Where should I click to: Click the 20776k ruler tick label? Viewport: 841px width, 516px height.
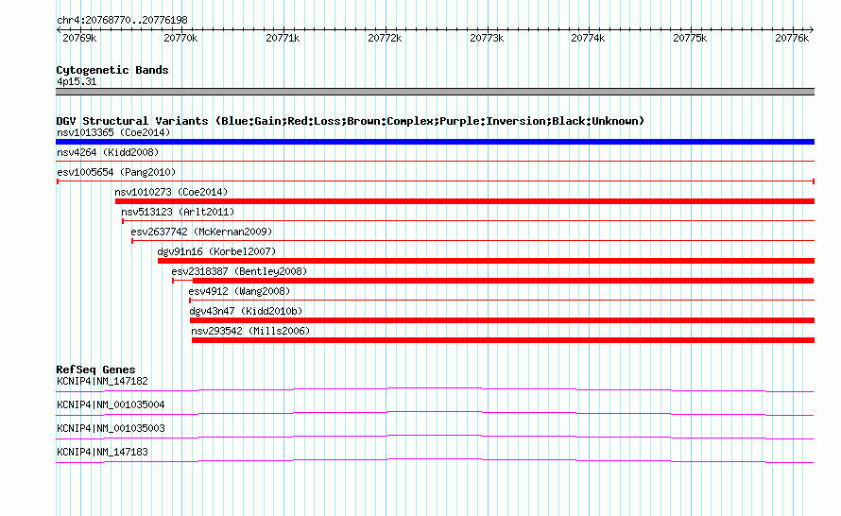(792, 38)
